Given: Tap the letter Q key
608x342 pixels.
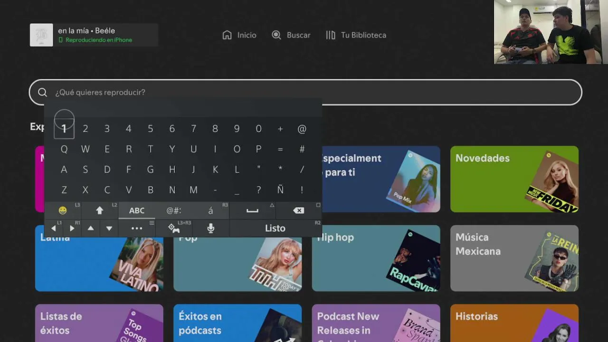Looking at the screenshot, I should coord(64,149).
